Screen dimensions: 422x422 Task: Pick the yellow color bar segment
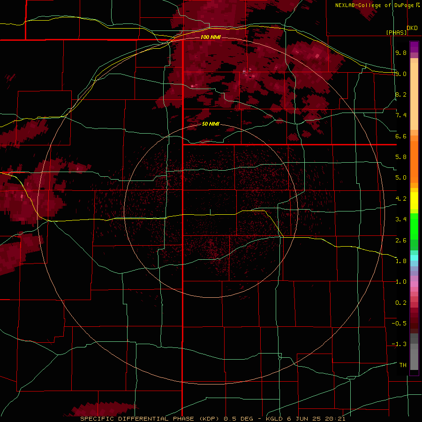(x=414, y=201)
